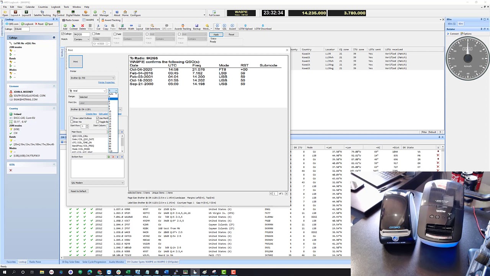Remove a field from the Bottom Row list
The width and height of the screenshot is (490, 276).
tap(113, 157)
